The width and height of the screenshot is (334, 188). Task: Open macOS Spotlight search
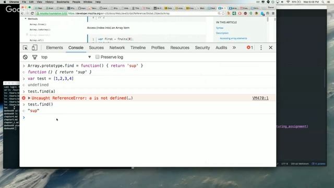[x=323, y=2]
